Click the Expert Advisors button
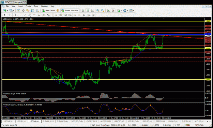The image size is (213, 128). pyautogui.click(x=70, y=11)
